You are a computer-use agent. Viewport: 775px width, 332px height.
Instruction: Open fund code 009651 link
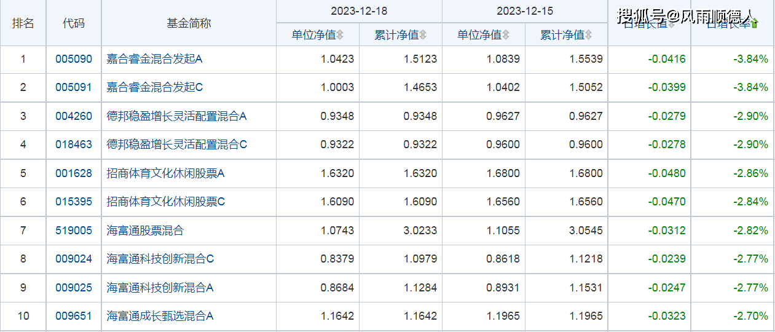[x=74, y=316]
